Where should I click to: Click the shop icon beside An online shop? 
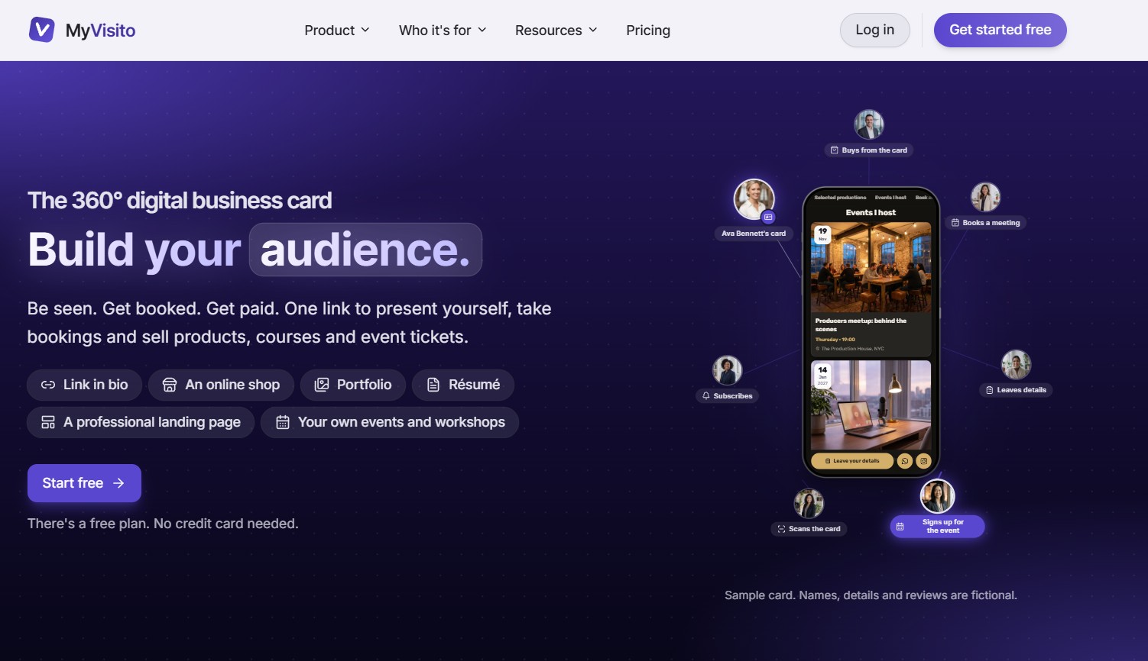[170, 385]
